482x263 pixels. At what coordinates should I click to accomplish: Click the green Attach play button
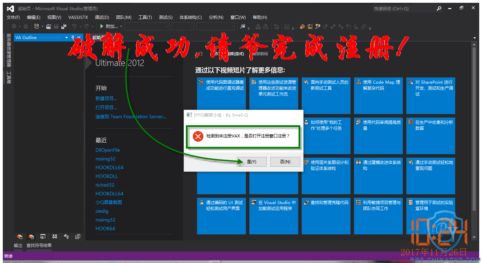[101, 26]
